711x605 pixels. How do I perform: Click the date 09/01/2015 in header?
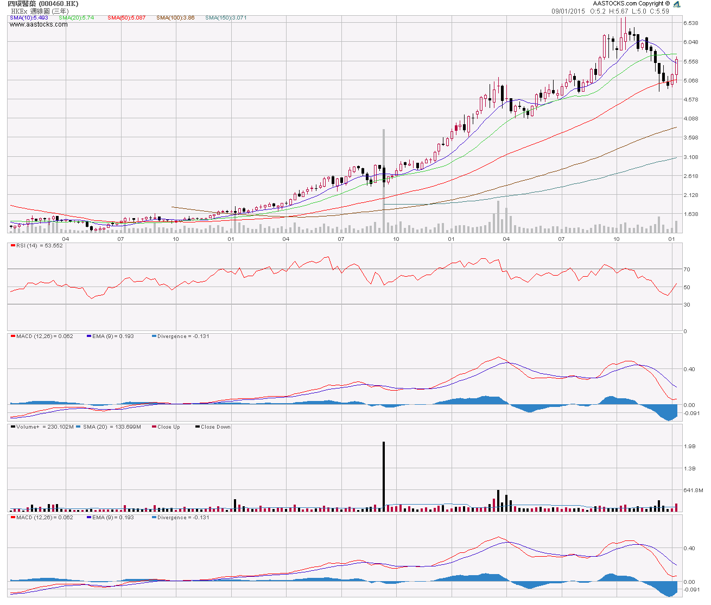coord(568,11)
